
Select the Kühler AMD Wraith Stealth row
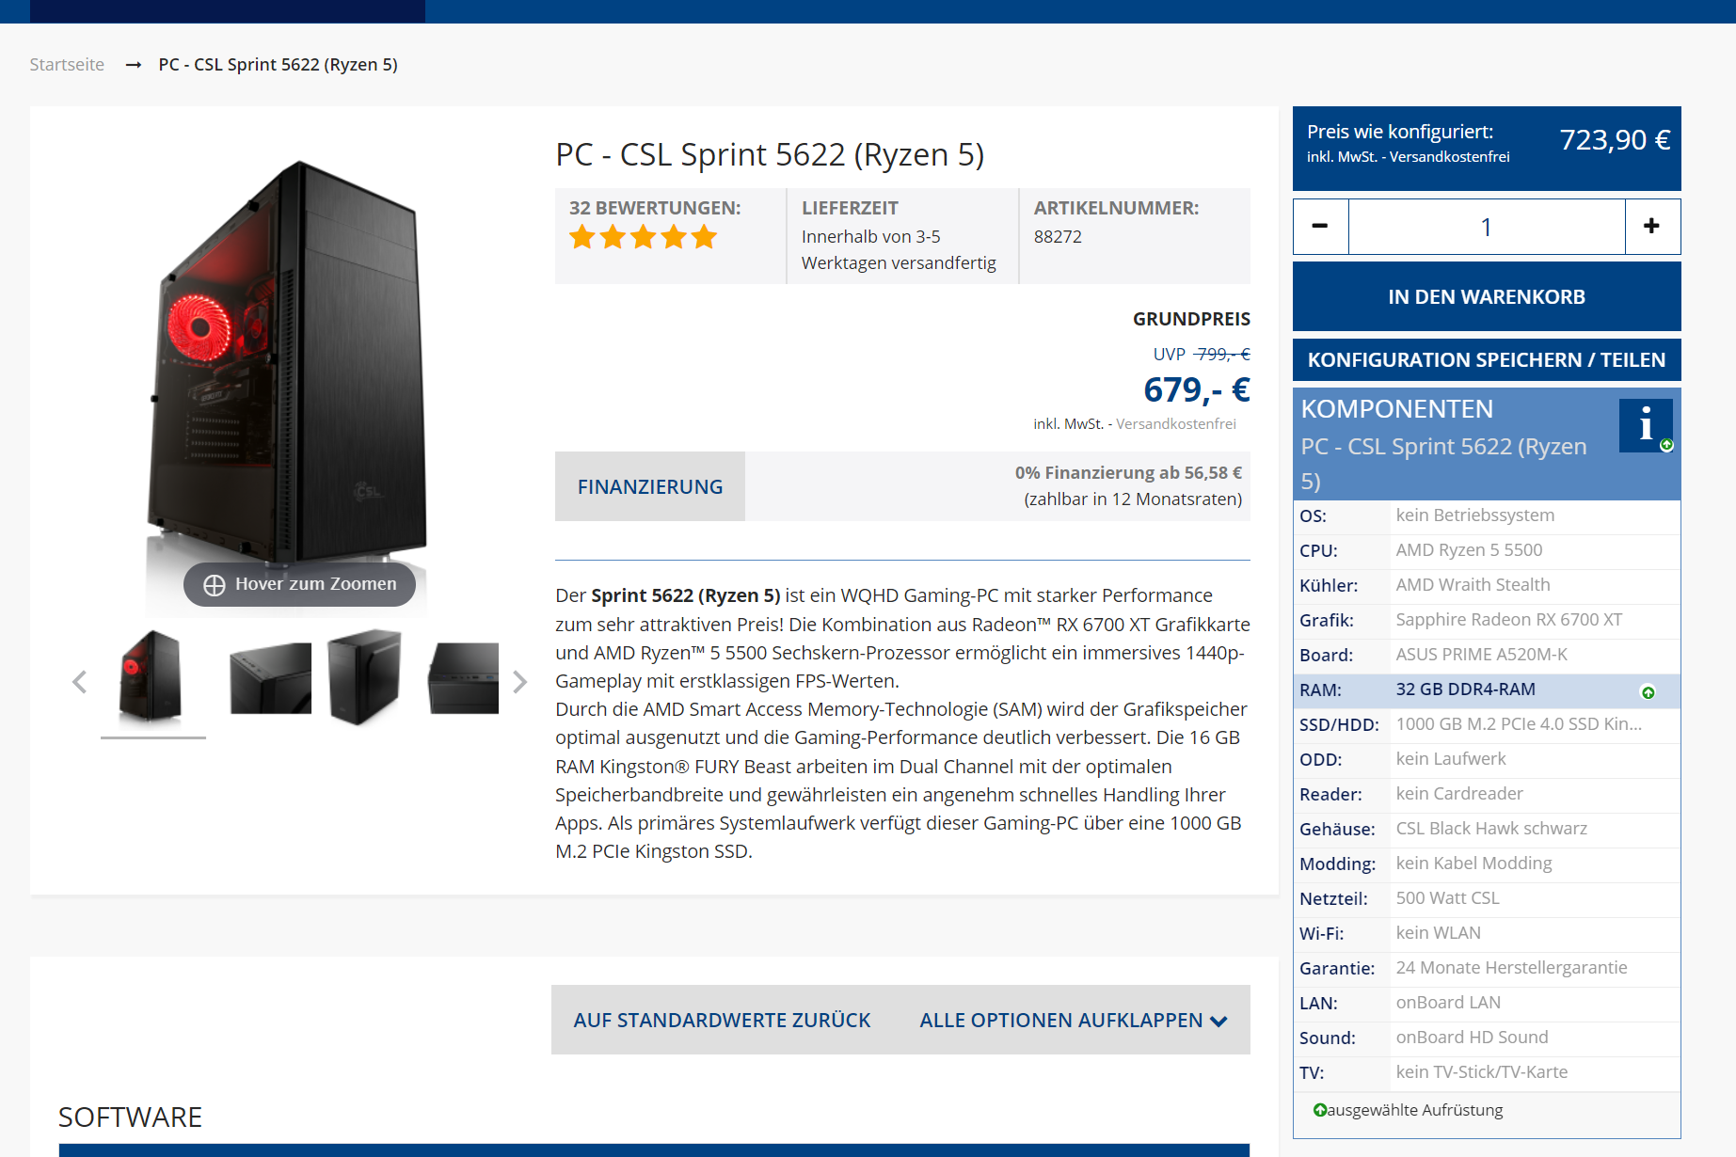coord(1487,585)
